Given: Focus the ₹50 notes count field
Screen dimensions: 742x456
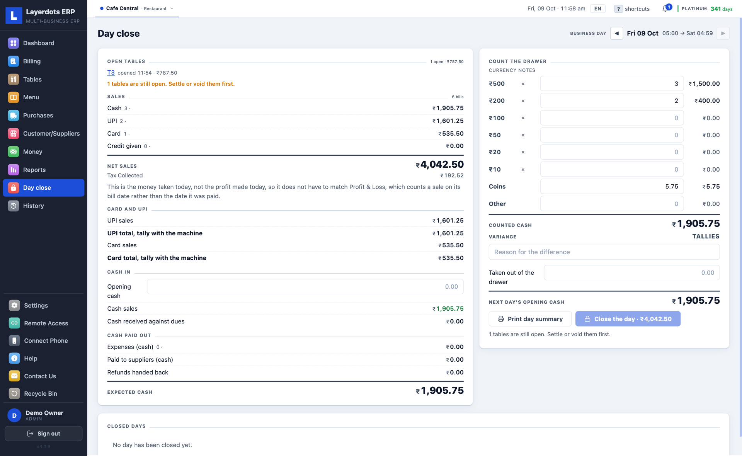Looking at the screenshot, I should (612, 135).
